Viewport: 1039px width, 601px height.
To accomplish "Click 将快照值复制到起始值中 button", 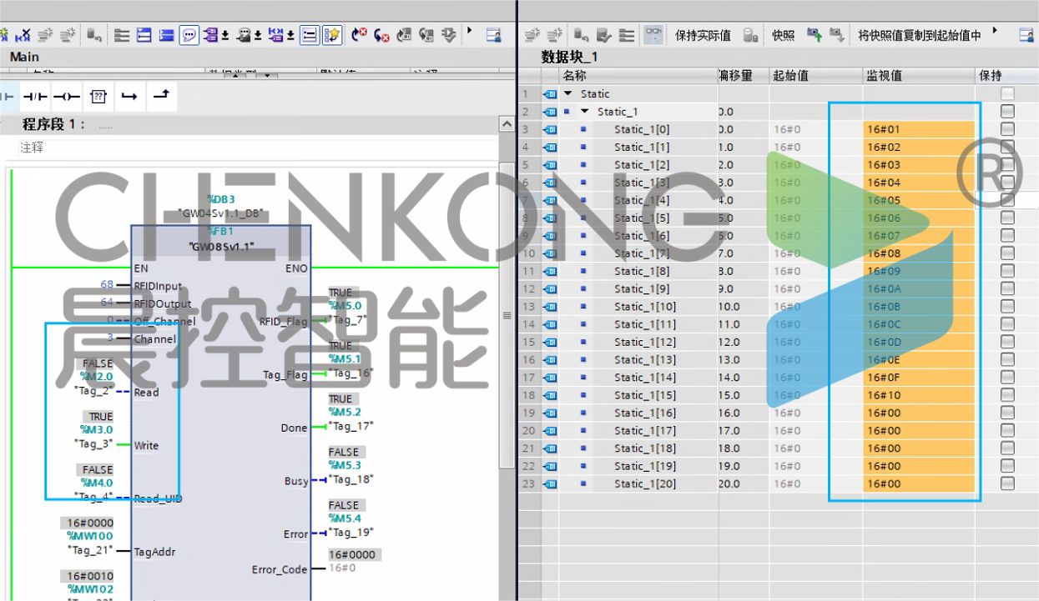I will tap(919, 35).
